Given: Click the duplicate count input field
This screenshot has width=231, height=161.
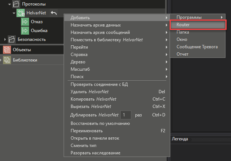Looking at the screenshot, I should pyautogui.click(x=126, y=115).
